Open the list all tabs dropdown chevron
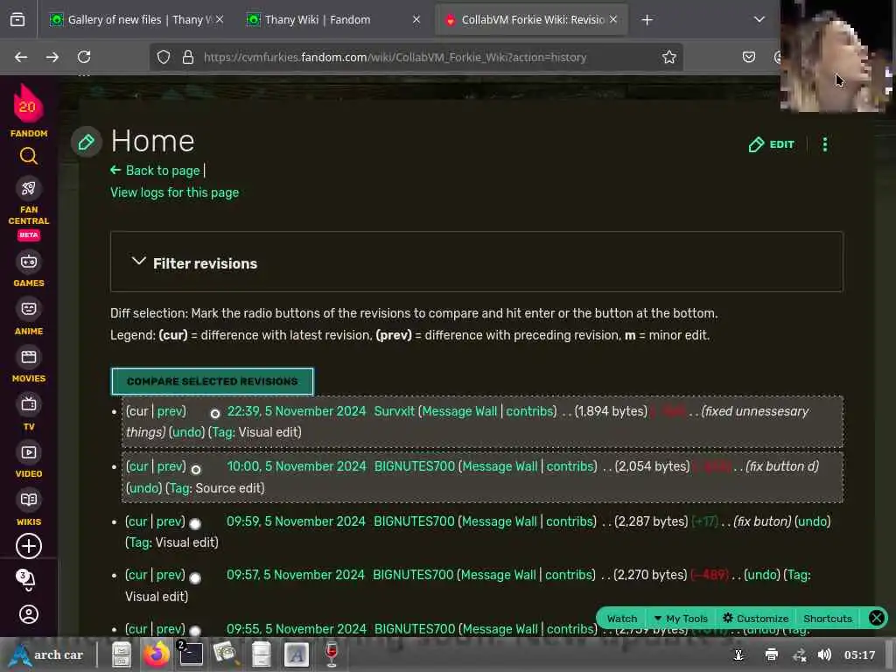Viewport: 896px width, 672px height. pos(759,20)
